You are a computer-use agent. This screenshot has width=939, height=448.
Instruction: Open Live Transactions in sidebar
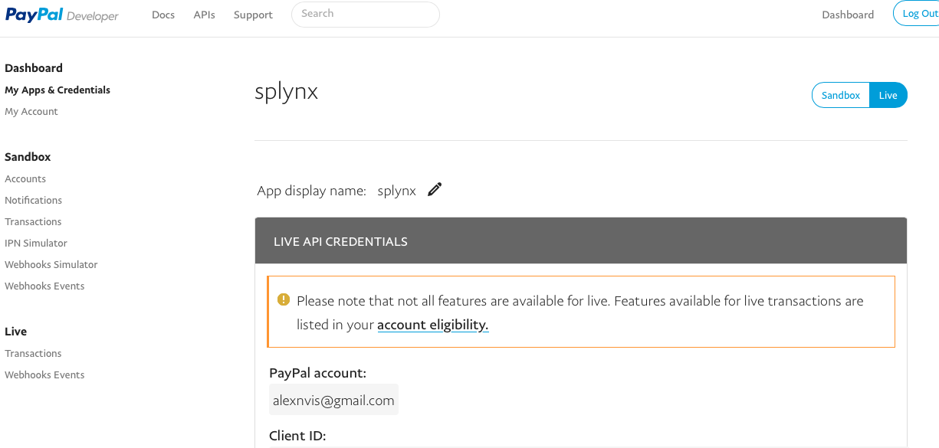(33, 353)
